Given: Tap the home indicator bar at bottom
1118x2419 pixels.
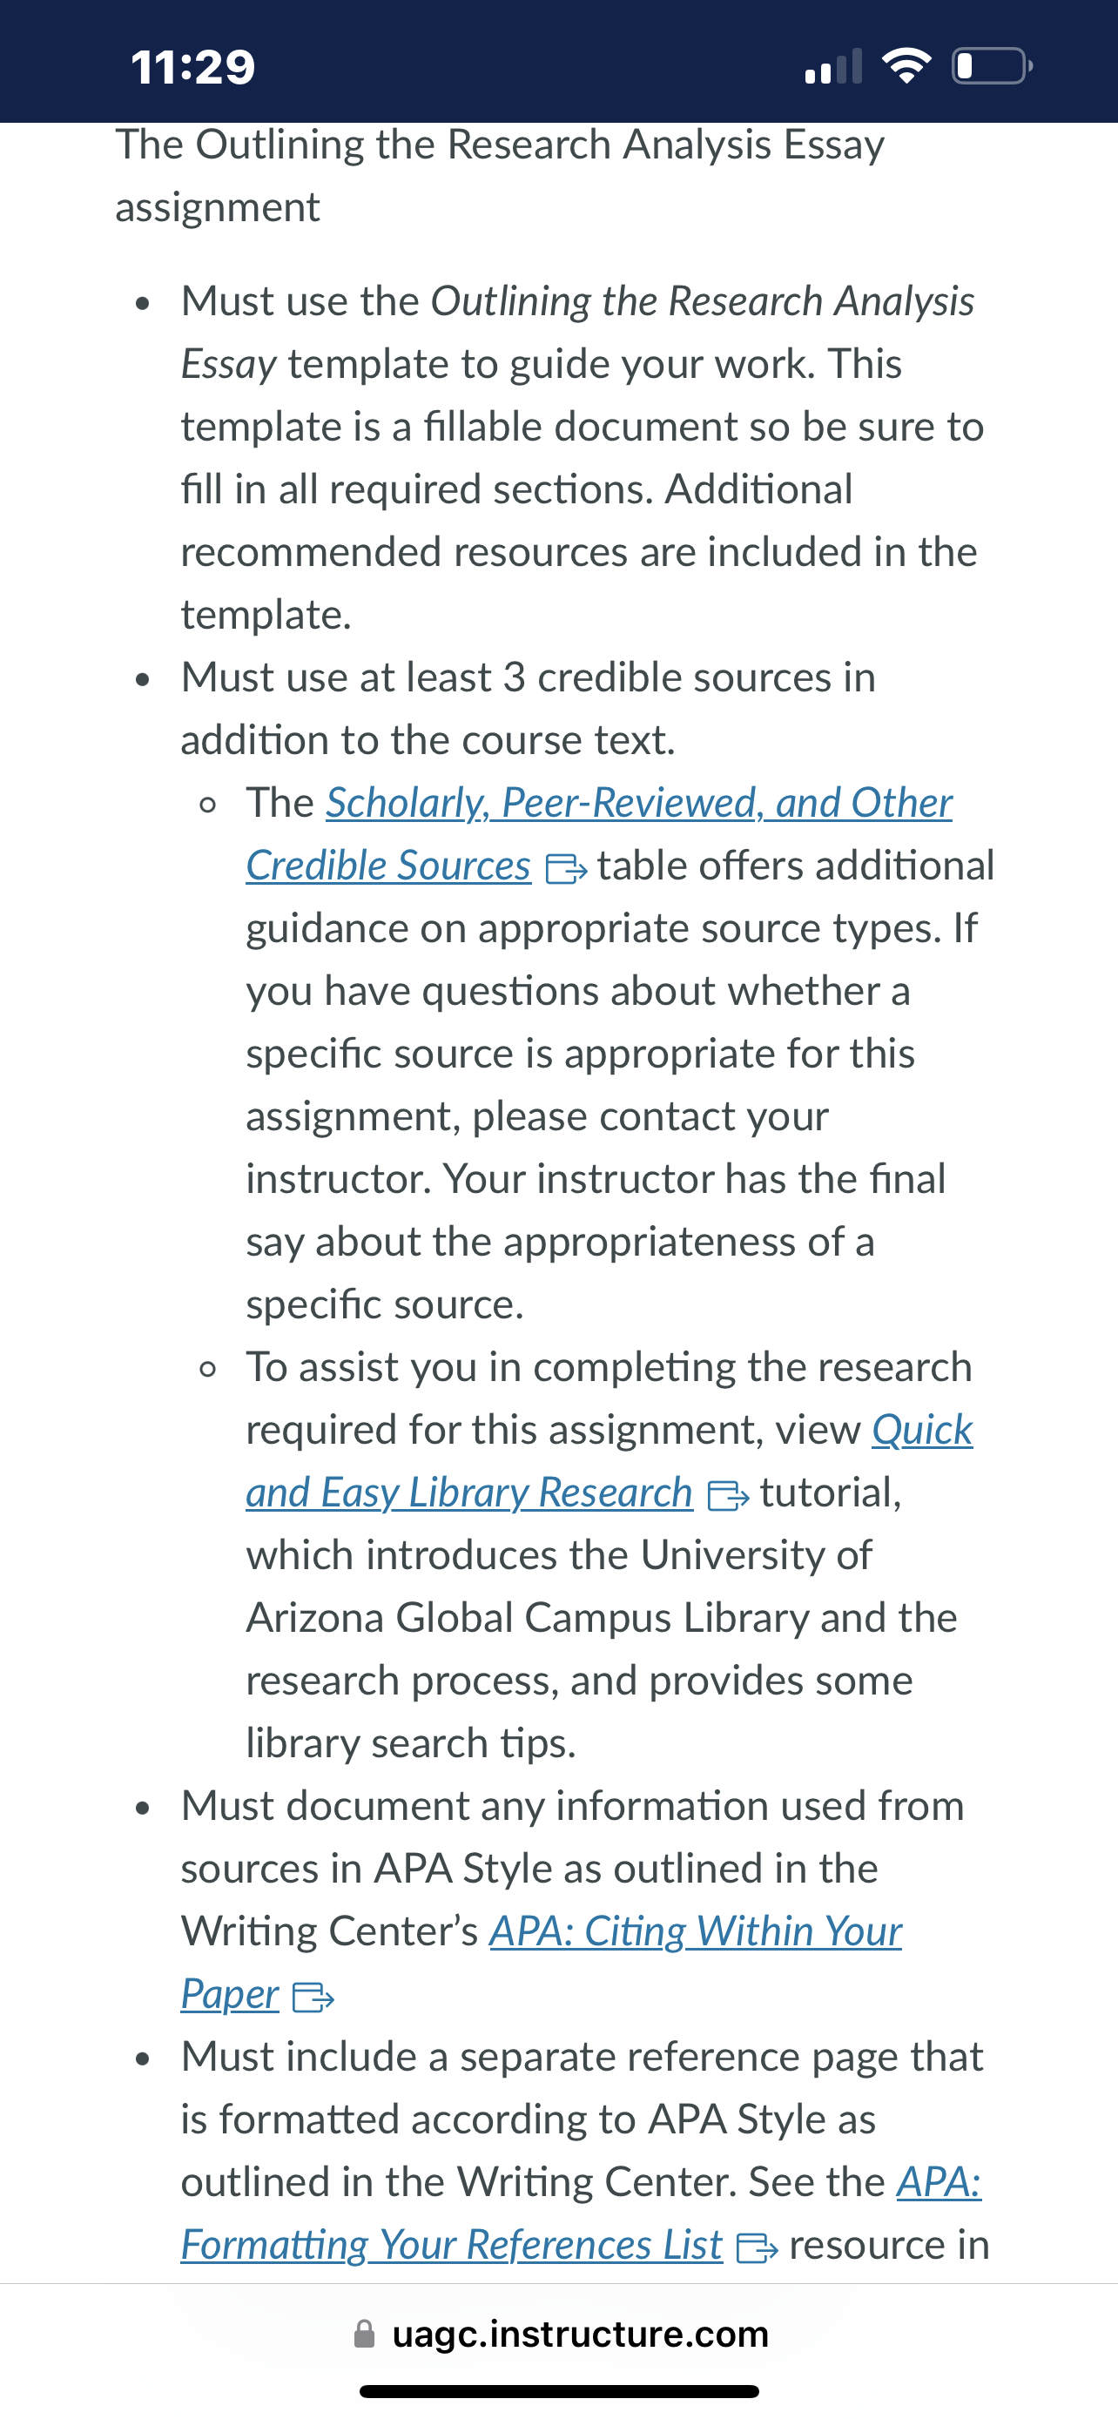Looking at the screenshot, I should click(x=560, y=2392).
